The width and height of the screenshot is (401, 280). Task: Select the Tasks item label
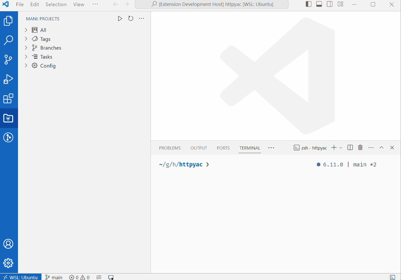click(x=46, y=57)
